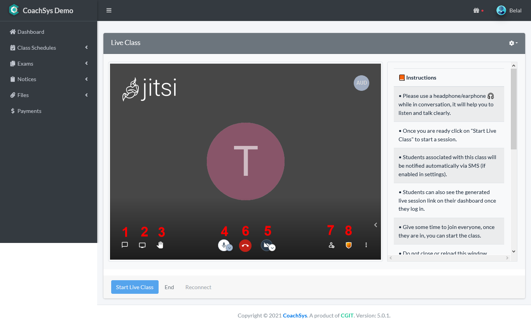
Task: Click the End button
Action: [x=169, y=287]
